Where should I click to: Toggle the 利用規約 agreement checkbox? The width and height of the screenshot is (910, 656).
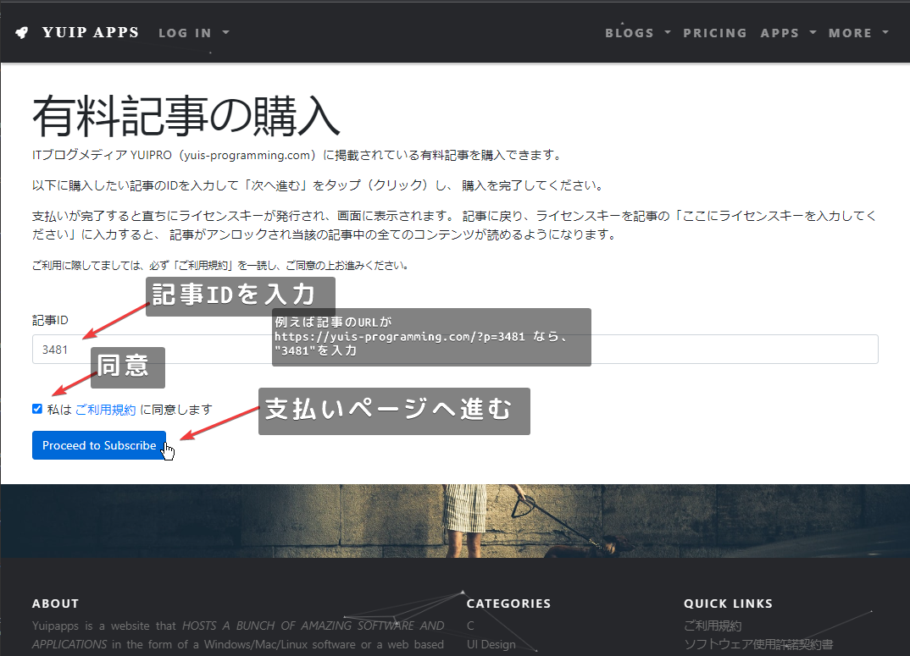point(37,409)
